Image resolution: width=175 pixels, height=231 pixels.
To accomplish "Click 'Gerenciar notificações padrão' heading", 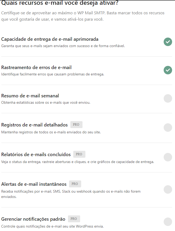I will (x=33, y=219).
